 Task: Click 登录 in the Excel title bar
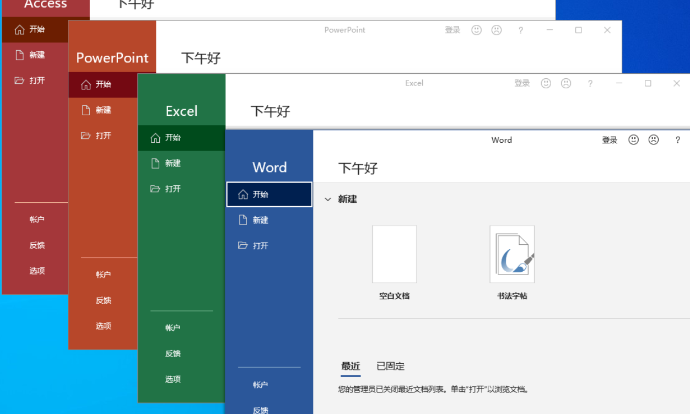click(x=522, y=83)
